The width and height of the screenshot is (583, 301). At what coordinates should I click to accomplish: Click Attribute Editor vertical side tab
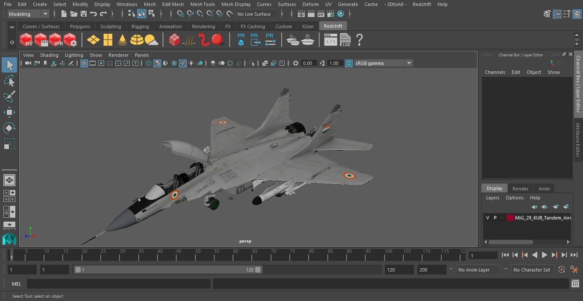578,140
